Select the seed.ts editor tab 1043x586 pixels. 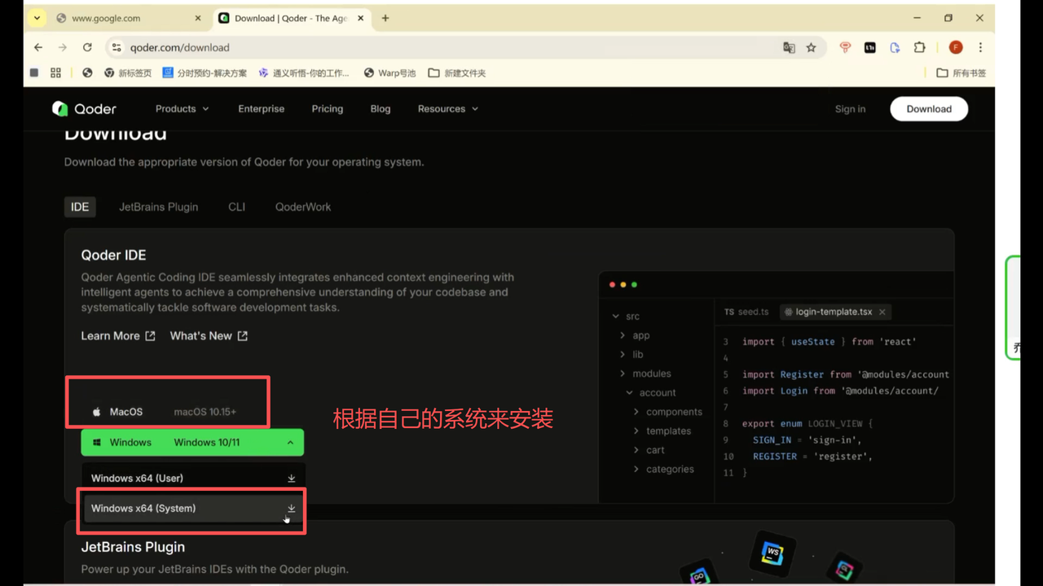[x=746, y=312]
